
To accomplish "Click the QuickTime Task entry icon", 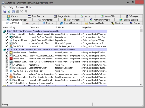I will (11, 71).
